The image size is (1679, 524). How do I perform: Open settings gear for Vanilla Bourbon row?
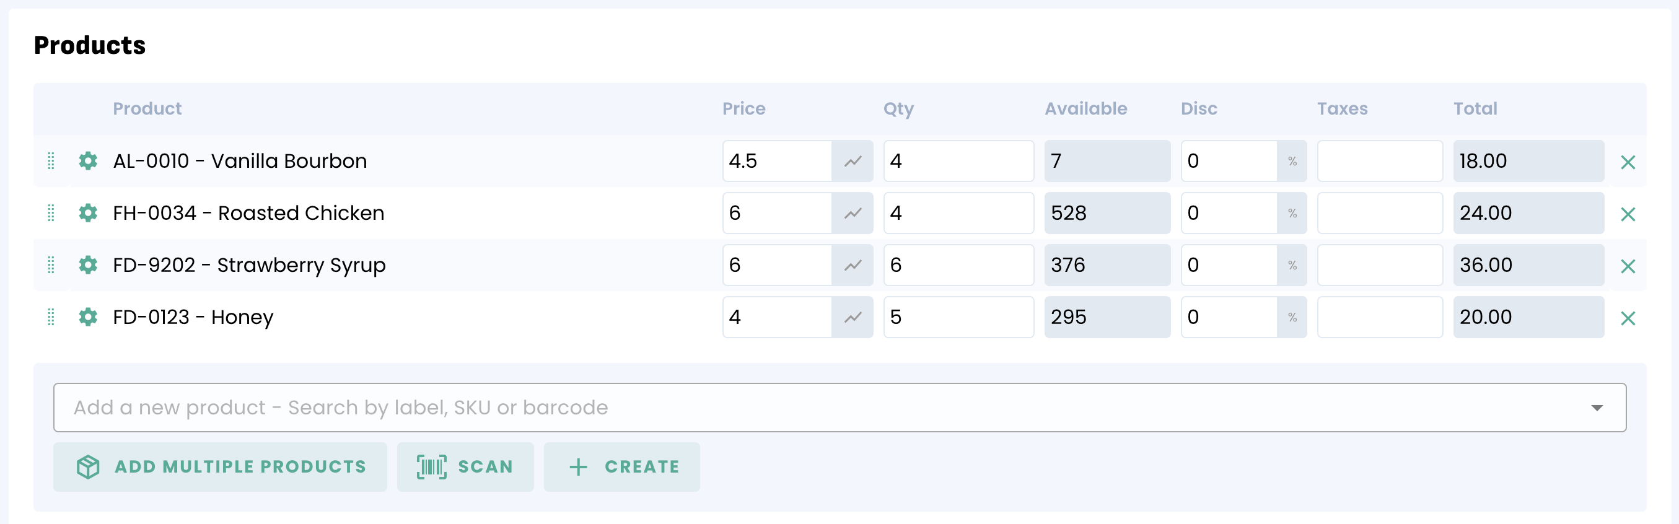pos(88,161)
